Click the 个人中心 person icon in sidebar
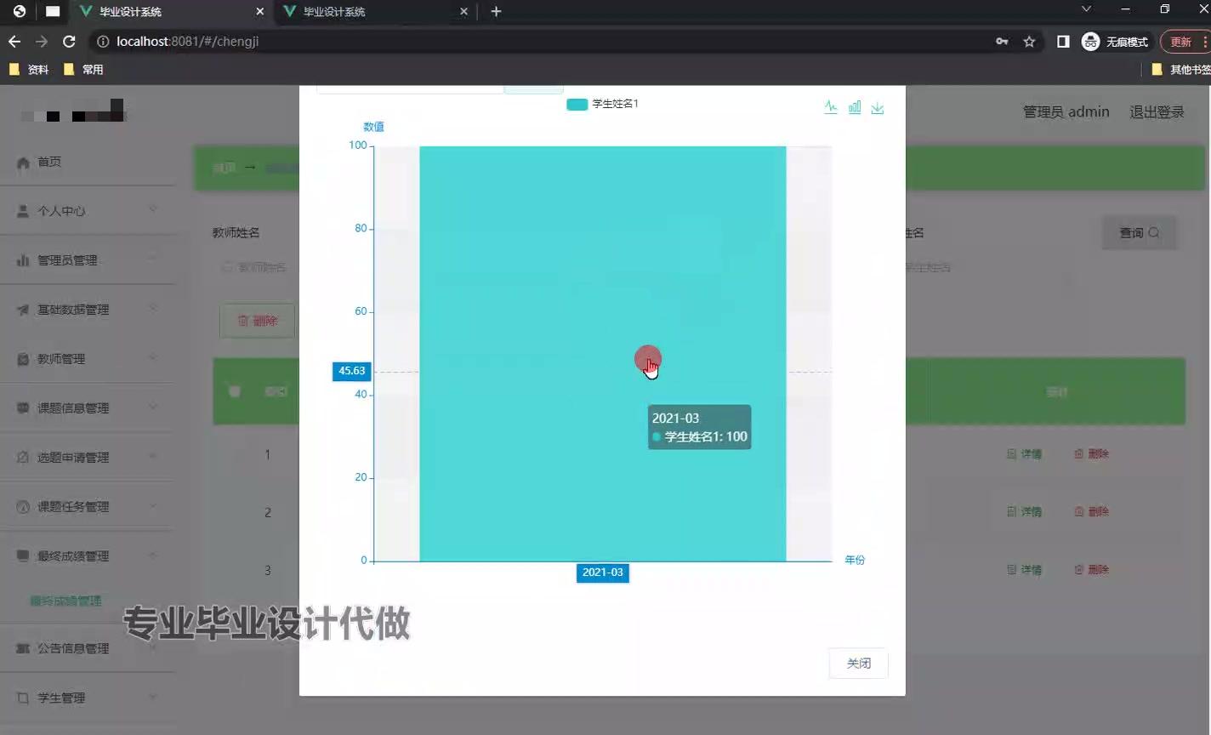Screen dimensions: 1211x735 tap(23, 211)
